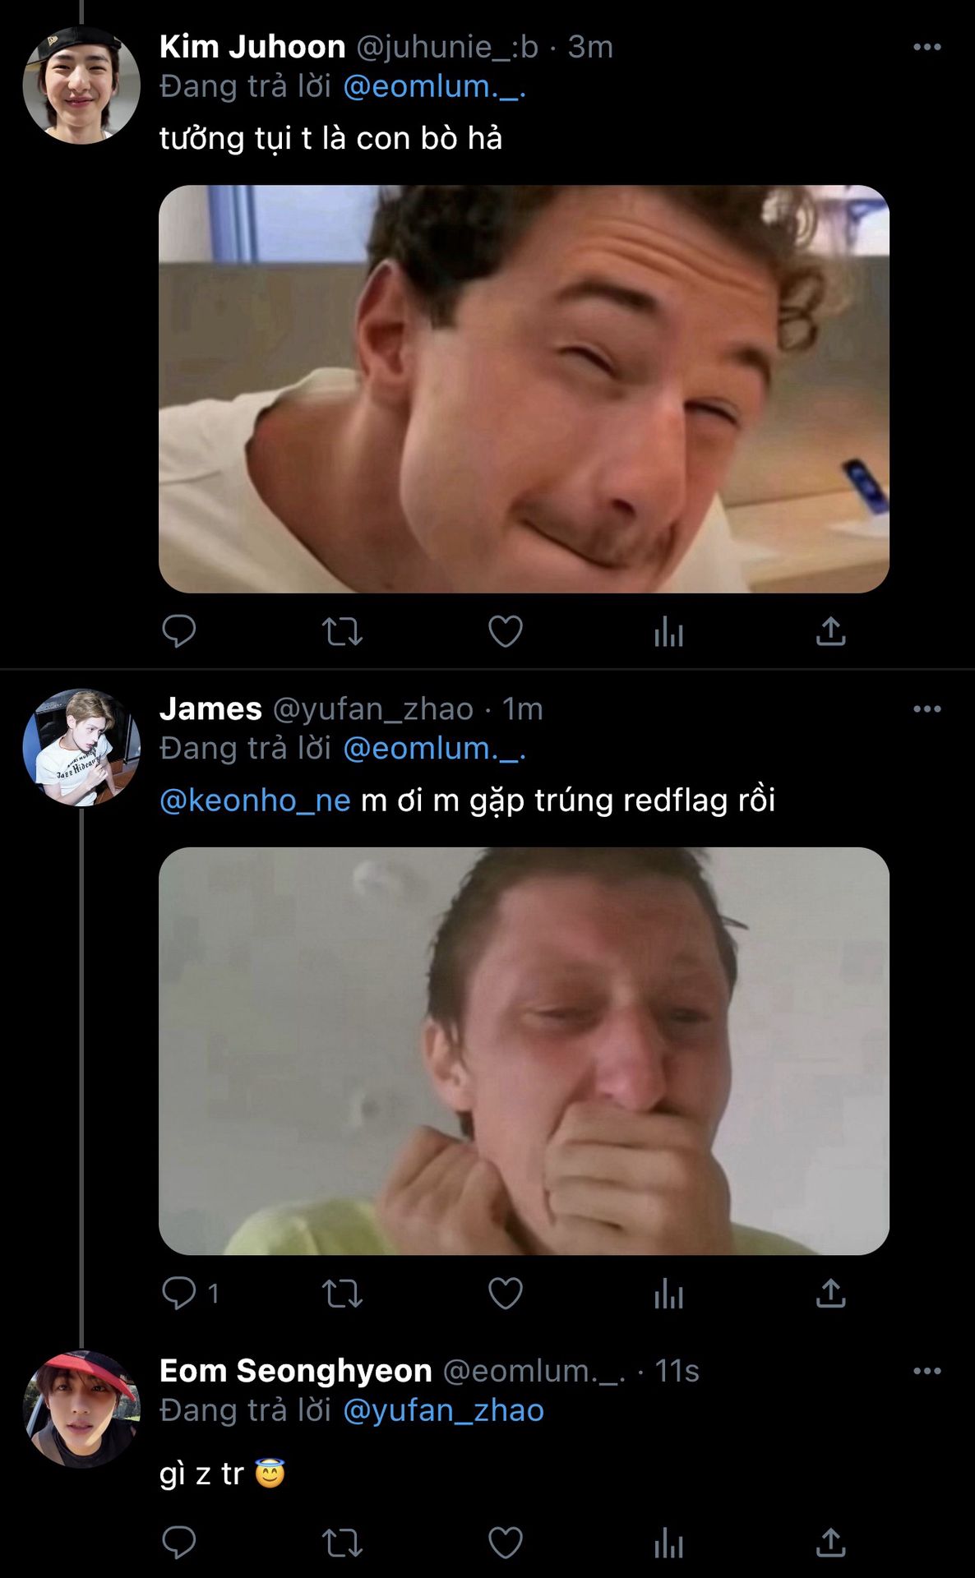Open Kim Juhoon's profile picture
Screen dimensions: 975x1578
[x=81, y=85]
